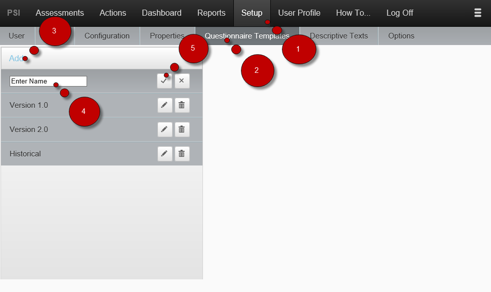Edit Version 2.0 using the pencil icon
Screen dimensions: 491x292
click(165, 129)
